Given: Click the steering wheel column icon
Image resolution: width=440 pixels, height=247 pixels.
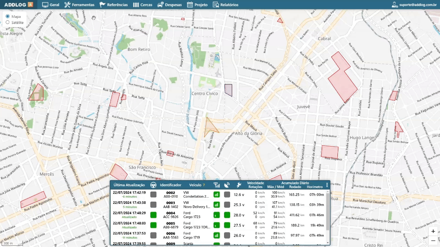Looking at the screenshot, I should [154, 185].
